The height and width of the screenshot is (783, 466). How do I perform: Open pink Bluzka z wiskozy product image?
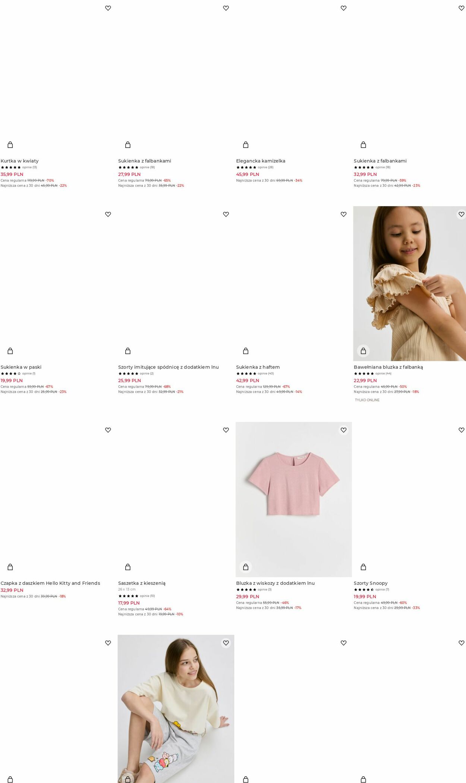(x=294, y=499)
